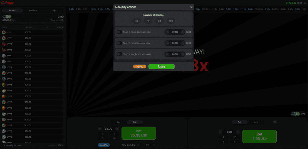The image size is (308, 149).
Task: Enable Stop if cash increases by toggle
Action: click(119, 43)
